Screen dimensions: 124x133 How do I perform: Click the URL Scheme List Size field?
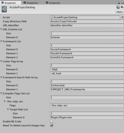point(87,34)
